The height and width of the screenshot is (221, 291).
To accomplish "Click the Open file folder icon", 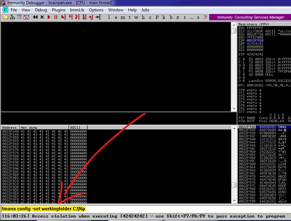I will click(5, 17).
